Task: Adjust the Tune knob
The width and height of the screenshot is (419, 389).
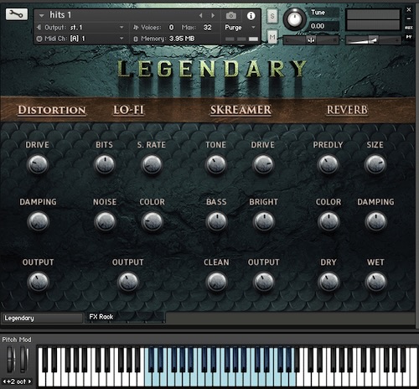Action: point(294,19)
